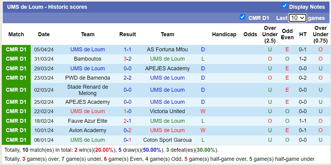Image resolution: width=331 pixels, height=165 pixels.
Task: Select the Coton Sport Garoua team link
Action: tap(167, 140)
